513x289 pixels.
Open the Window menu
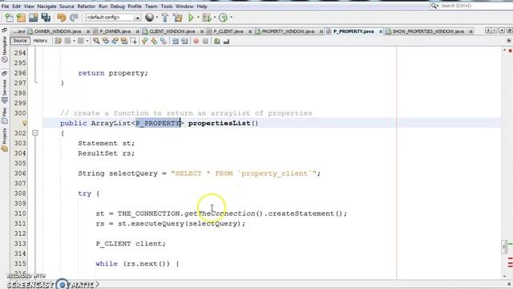point(184,6)
